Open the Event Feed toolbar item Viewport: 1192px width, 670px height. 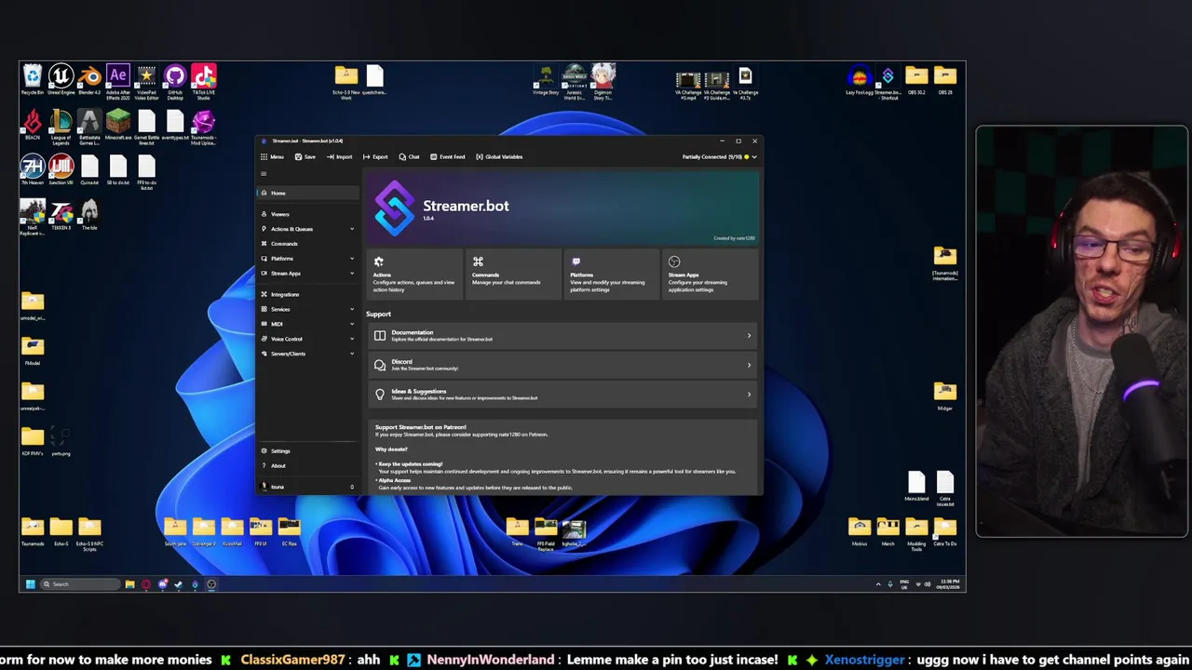tap(447, 156)
